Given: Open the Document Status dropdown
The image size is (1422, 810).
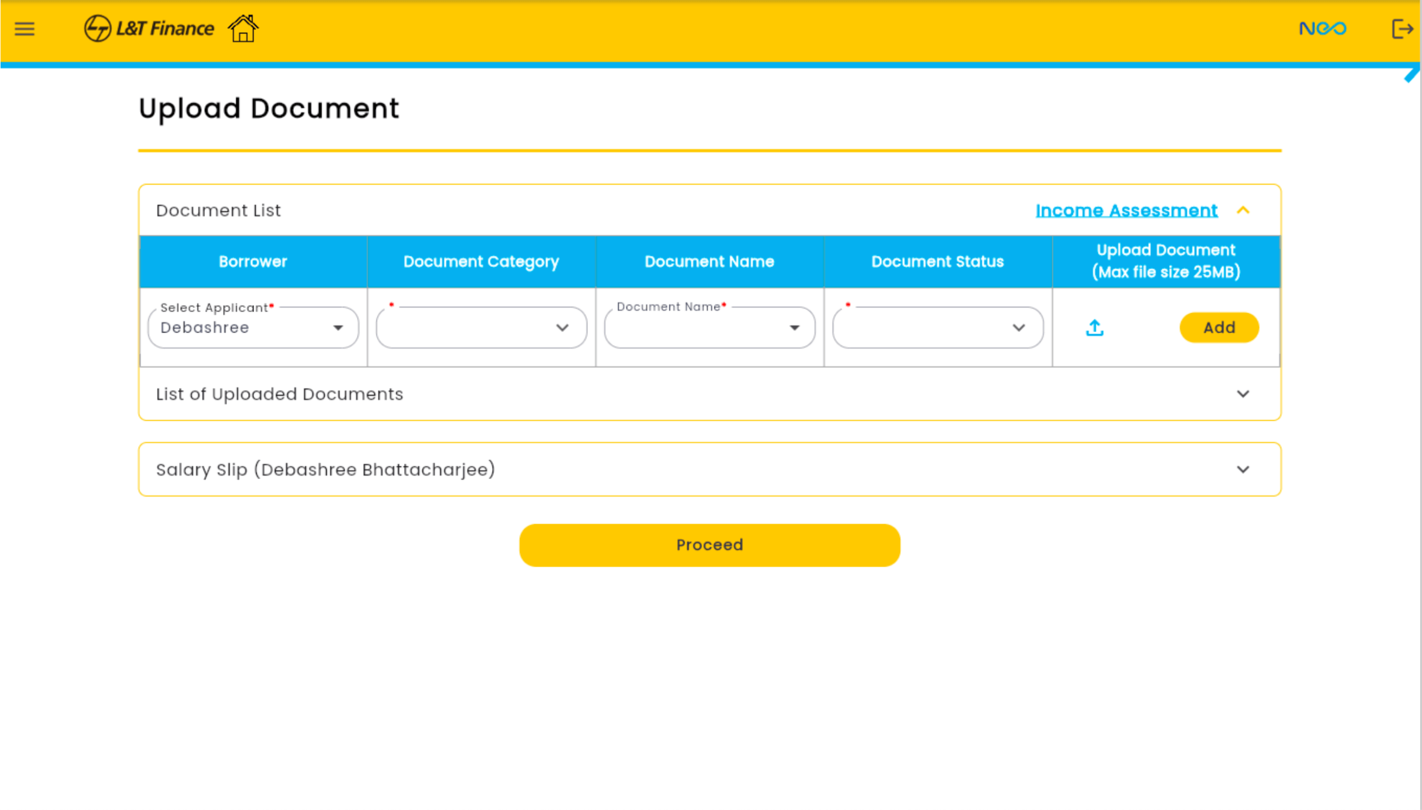Looking at the screenshot, I should click(938, 328).
